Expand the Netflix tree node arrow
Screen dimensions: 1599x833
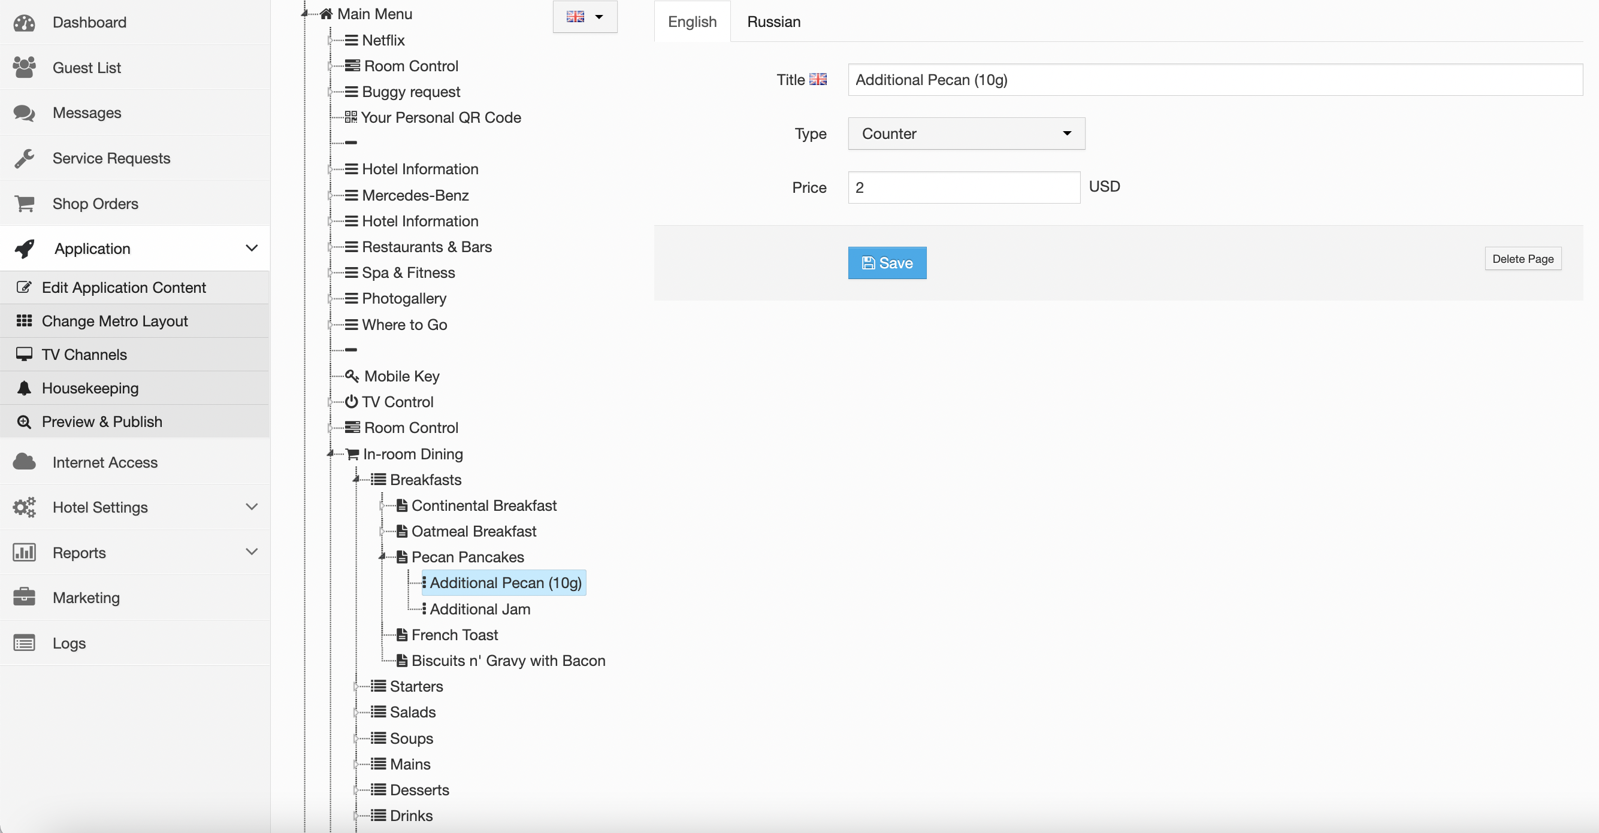tap(330, 40)
